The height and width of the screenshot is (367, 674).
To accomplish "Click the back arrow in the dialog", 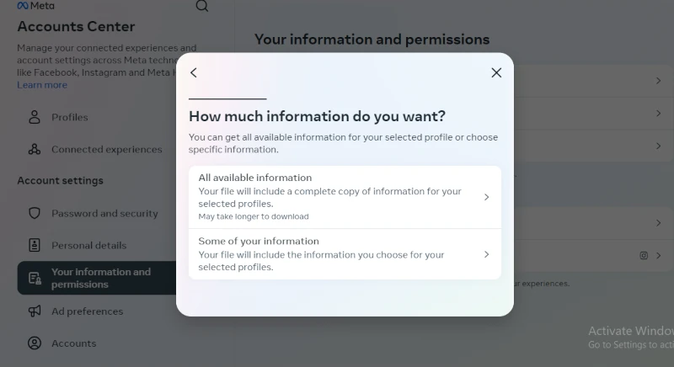I will [x=194, y=73].
